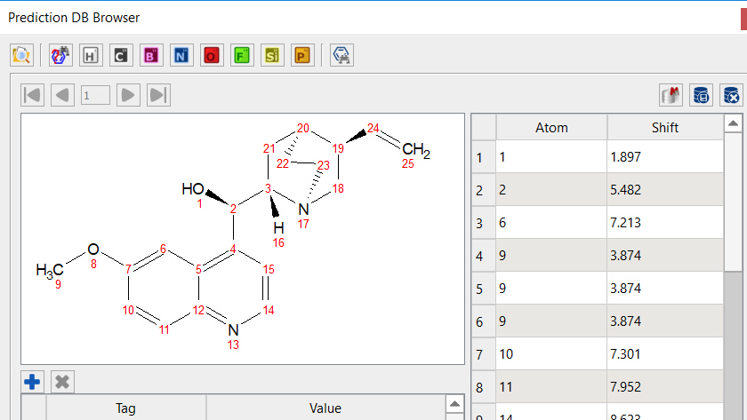Click the molecule binoculars search icon
Screen dimensions: 747x420
click(341, 55)
